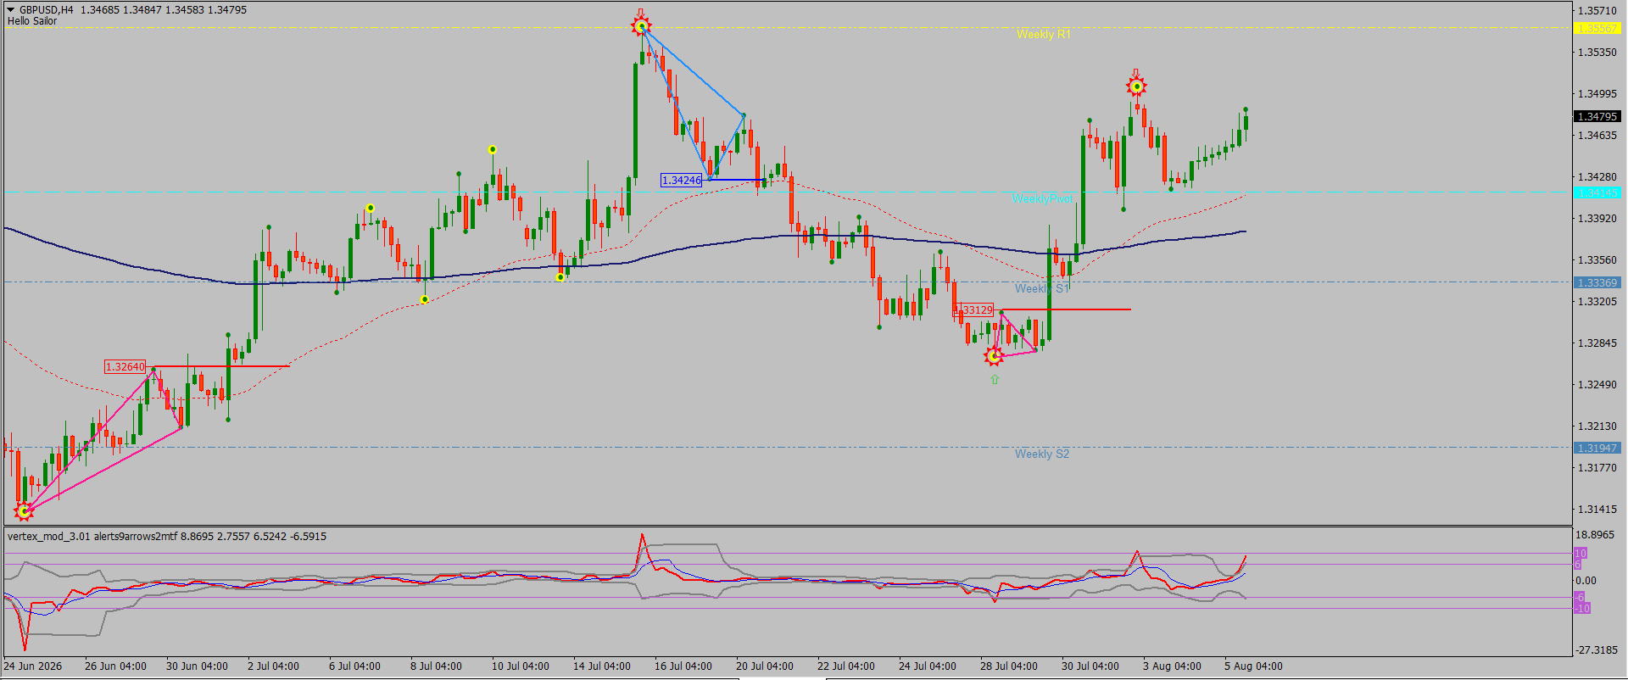Select the 'WeeklyPivot' level label
This screenshot has width=1628, height=680.
click(x=1042, y=198)
